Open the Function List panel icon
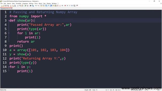162x91 pixels. pos(58,6)
